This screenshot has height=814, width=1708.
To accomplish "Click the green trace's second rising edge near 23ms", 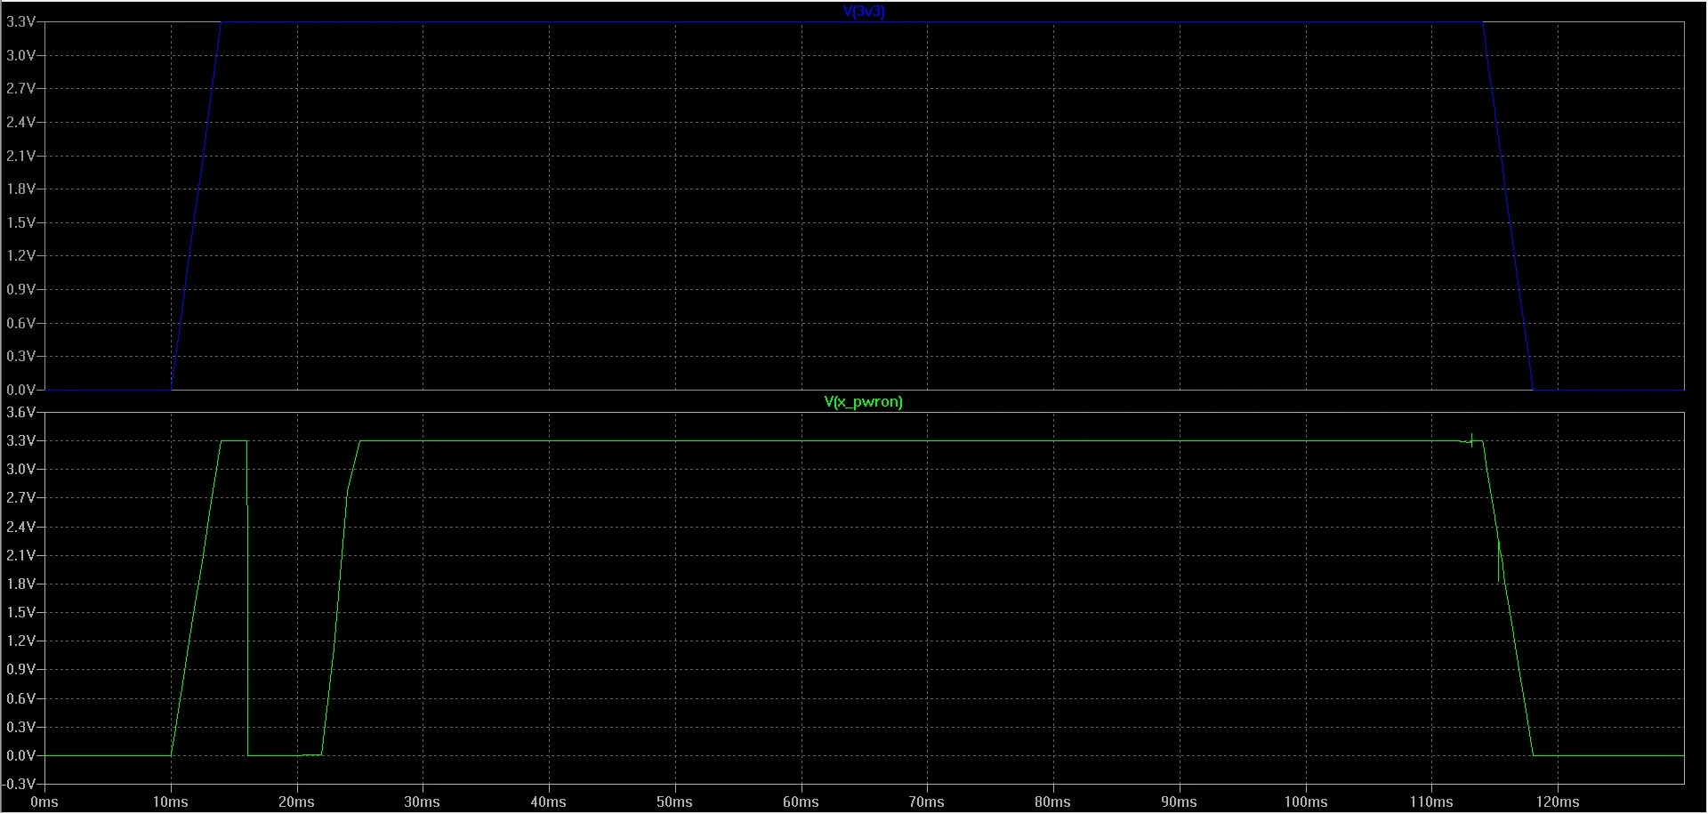I will [335, 623].
